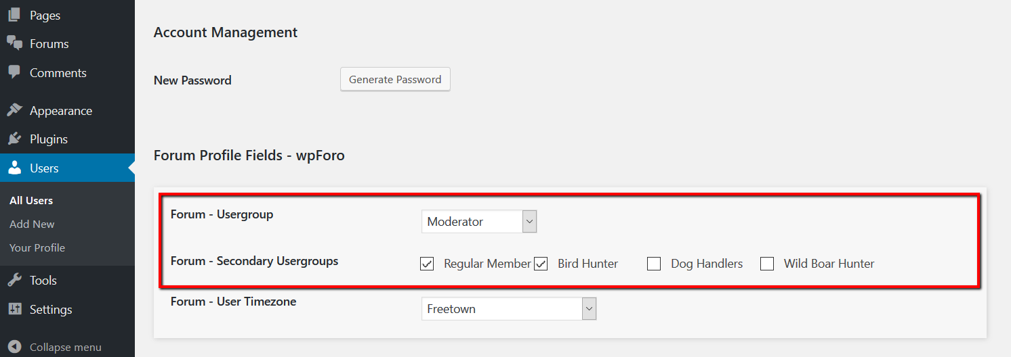Image resolution: width=1011 pixels, height=357 pixels.
Task: Expand the User Timezone Freetown dropdown
Action: [x=508, y=309]
